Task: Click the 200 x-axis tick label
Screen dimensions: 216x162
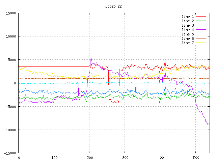Action: pos(89,158)
